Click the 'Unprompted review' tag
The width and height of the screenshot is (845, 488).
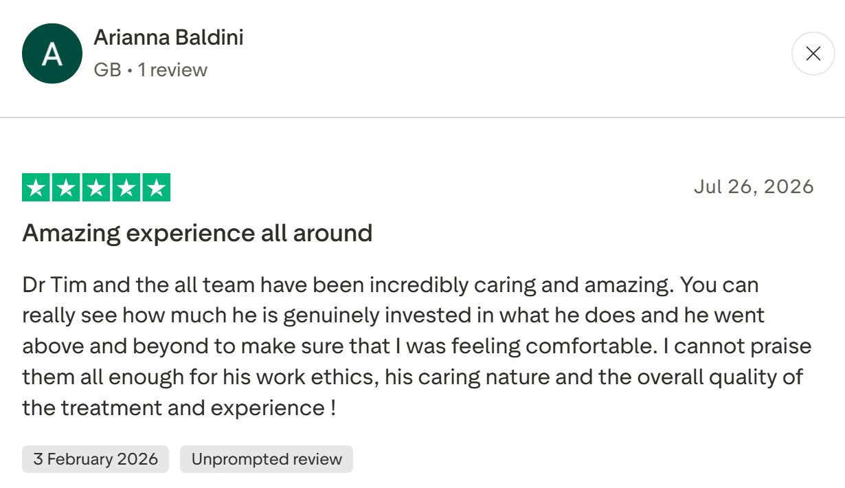(x=267, y=459)
